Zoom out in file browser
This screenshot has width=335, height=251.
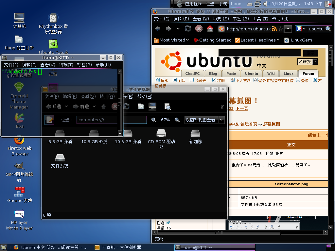[x=154, y=120]
